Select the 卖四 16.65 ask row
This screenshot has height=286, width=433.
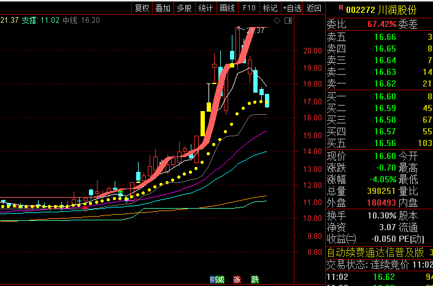(x=380, y=49)
